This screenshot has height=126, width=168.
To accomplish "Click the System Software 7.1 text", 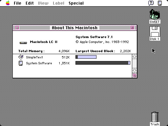I will click(x=94, y=37).
